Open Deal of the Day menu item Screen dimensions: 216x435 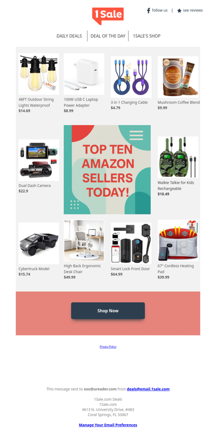click(x=108, y=36)
